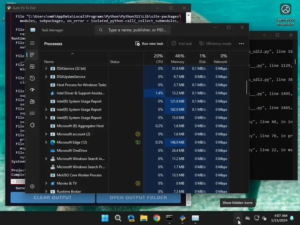300x225 pixels.
Task: Click the 121.9 MB memory cell
Action: click(x=176, y=101)
